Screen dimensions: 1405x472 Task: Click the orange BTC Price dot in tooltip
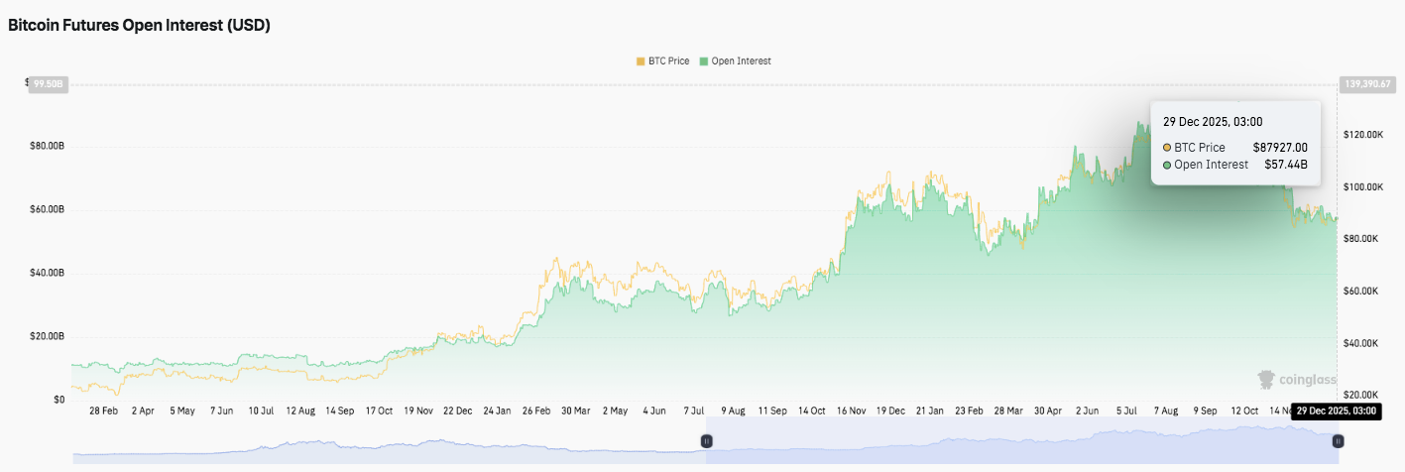[1168, 148]
